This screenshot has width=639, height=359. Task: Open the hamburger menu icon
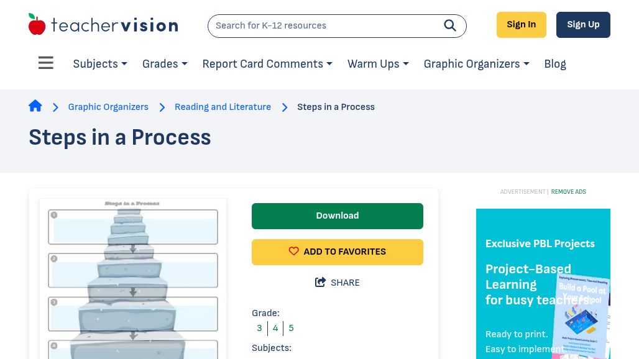(x=46, y=63)
